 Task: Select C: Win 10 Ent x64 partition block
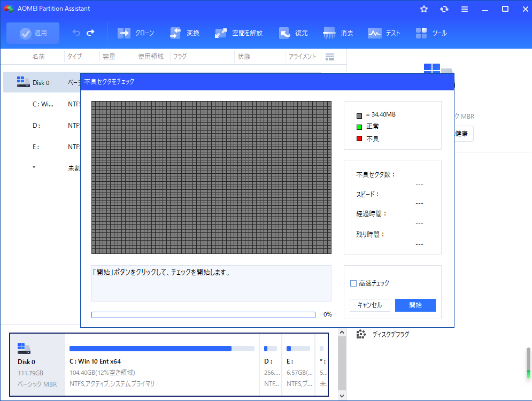point(162,365)
